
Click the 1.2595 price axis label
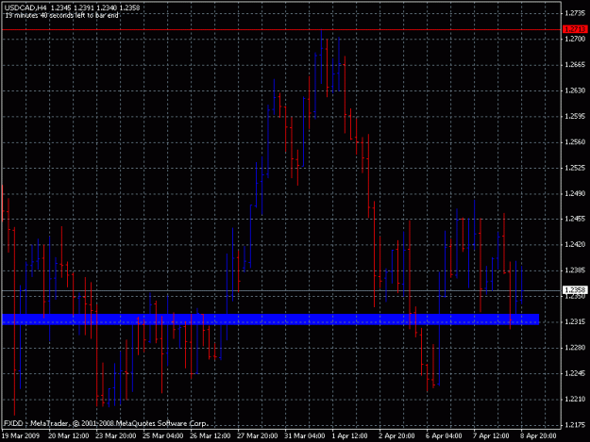click(575, 116)
